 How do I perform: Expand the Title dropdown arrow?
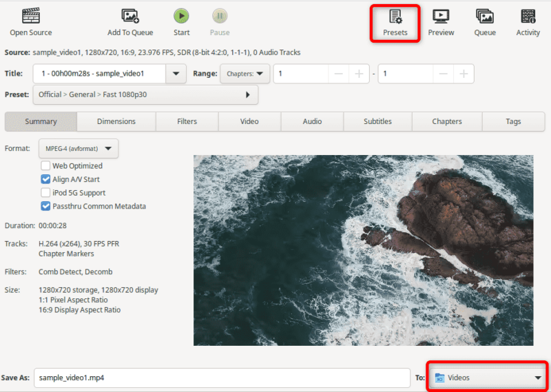coord(176,74)
